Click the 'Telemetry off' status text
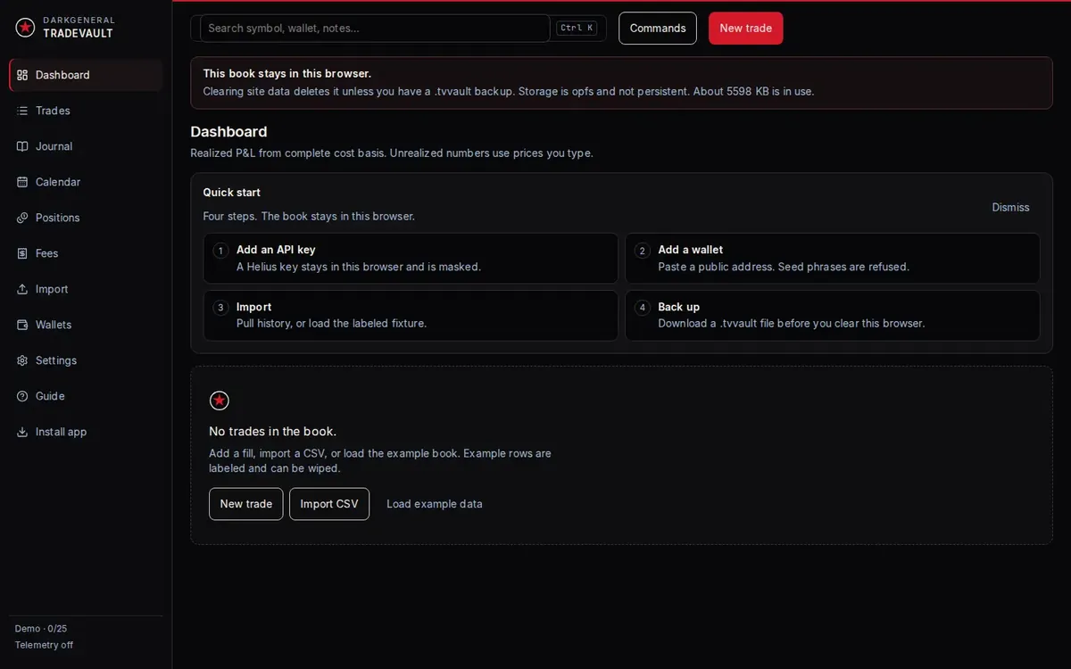The height and width of the screenshot is (669, 1071). coord(45,645)
